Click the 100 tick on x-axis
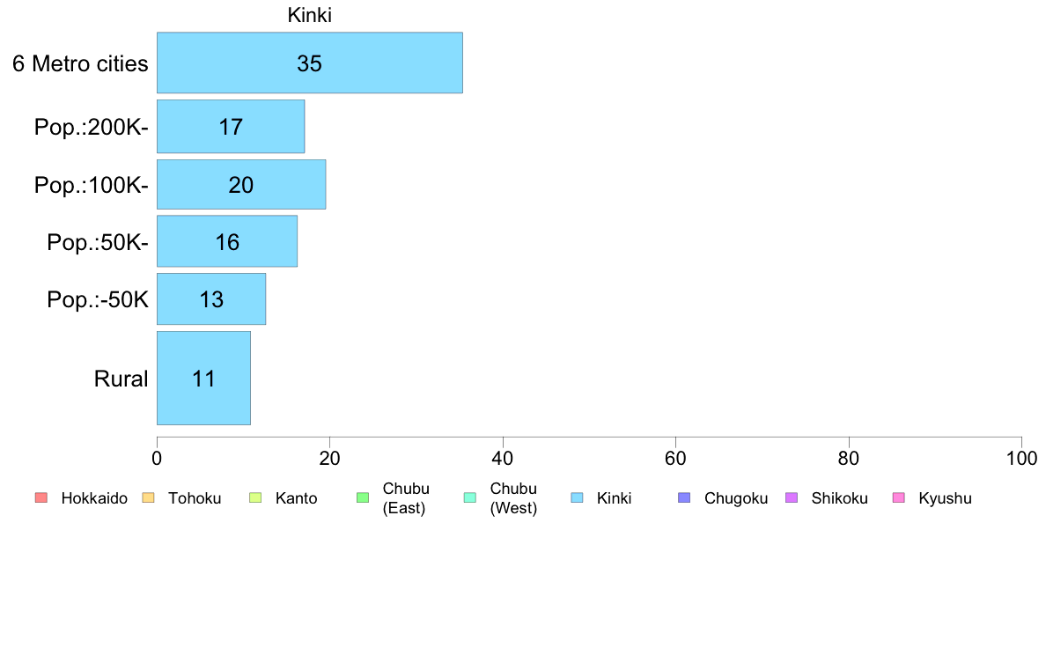The width and height of the screenshot is (1046, 648). pyautogui.click(x=1021, y=458)
